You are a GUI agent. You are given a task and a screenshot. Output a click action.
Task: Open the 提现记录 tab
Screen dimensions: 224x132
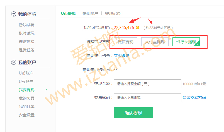[x=113, y=13]
